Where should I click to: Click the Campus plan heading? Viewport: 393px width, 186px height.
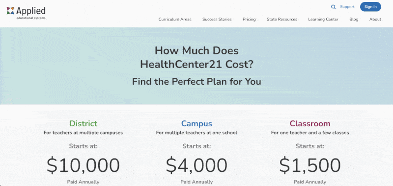(196, 123)
